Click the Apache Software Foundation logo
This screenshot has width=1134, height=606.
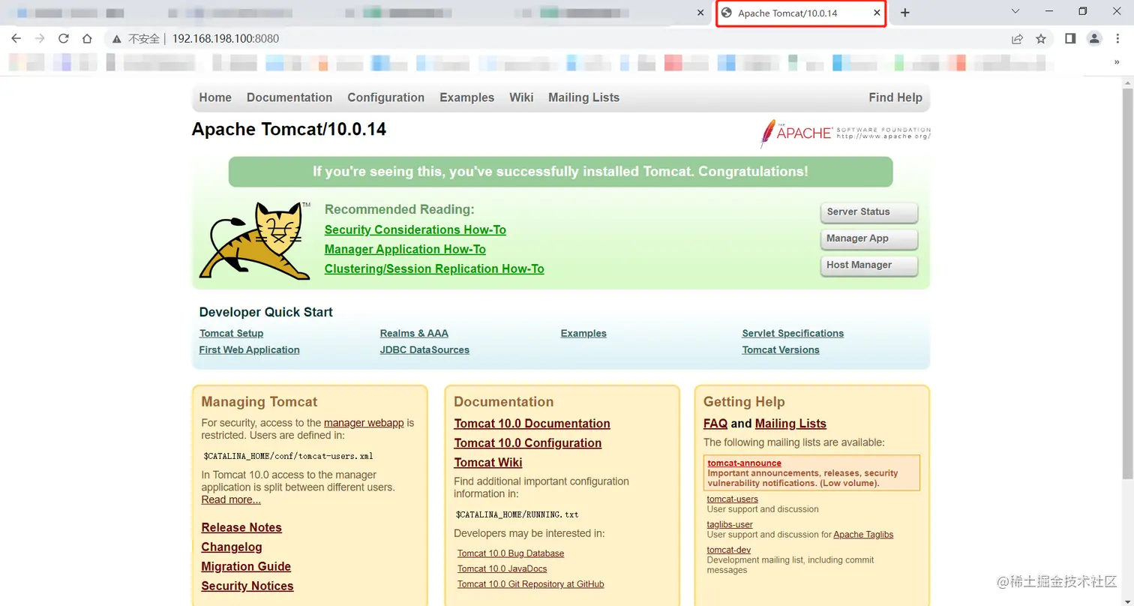tap(845, 133)
